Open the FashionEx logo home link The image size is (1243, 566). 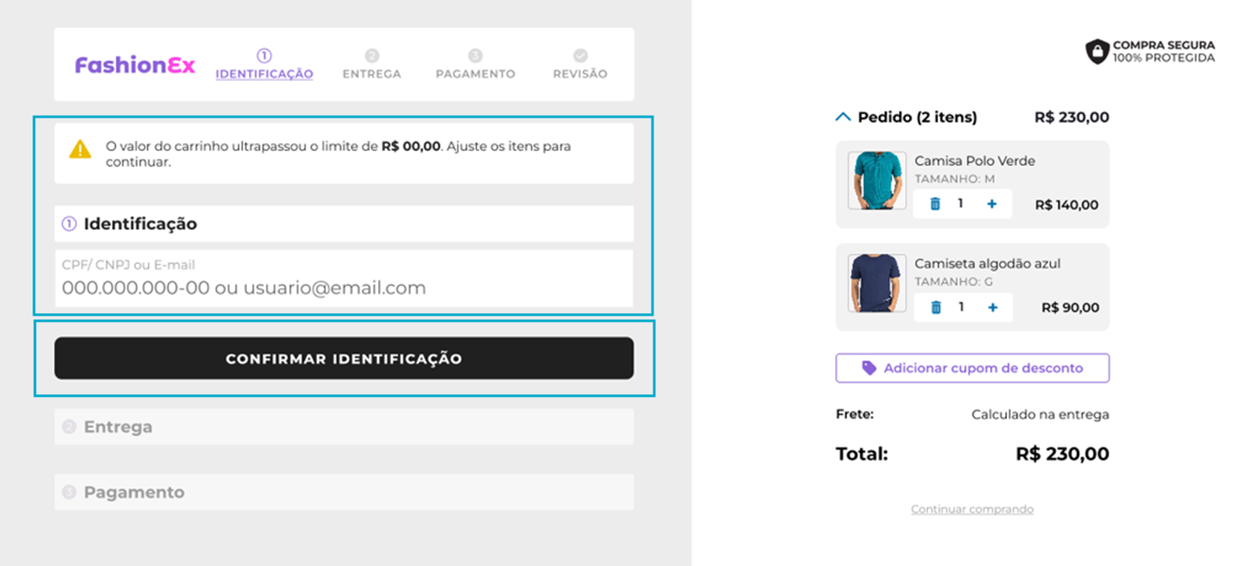(135, 65)
